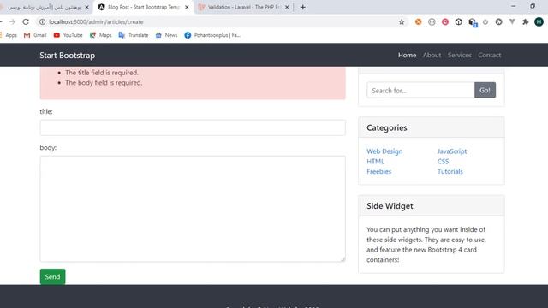Click the gray V-shaped extension icon
Screen dimensions: 548x308
[x=512, y=21]
